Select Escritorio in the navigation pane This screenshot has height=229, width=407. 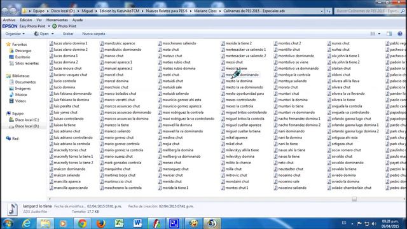(x=23, y=57)
